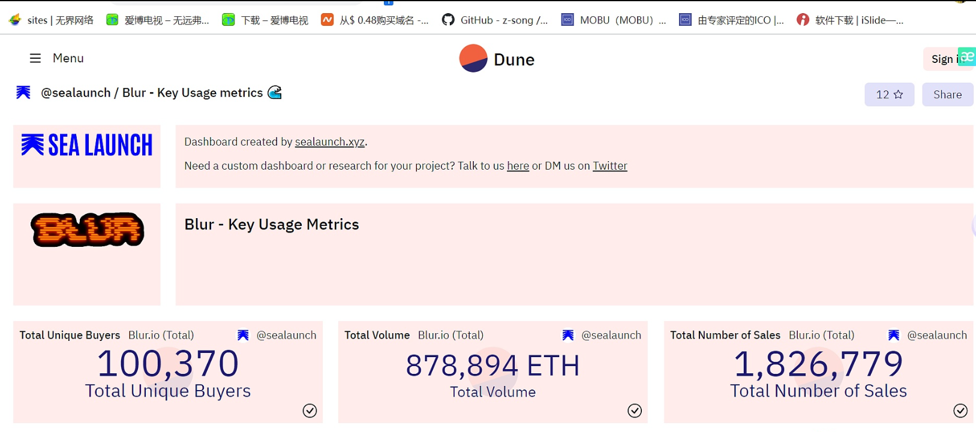Click checkmark icon on Total Unique Buyers
Image resolution: width=976 pixels, height=432 pixels.
tap(310, 410)
